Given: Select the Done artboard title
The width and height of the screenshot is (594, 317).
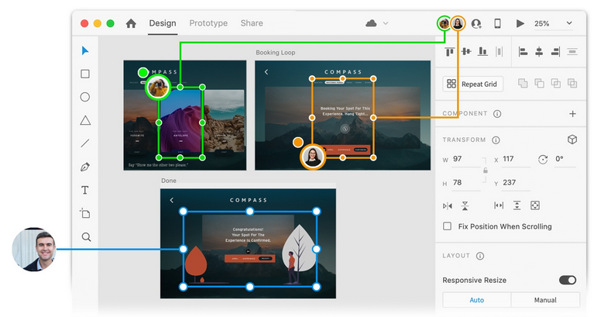Looking at the screenshot, I should tap(169, 181).
